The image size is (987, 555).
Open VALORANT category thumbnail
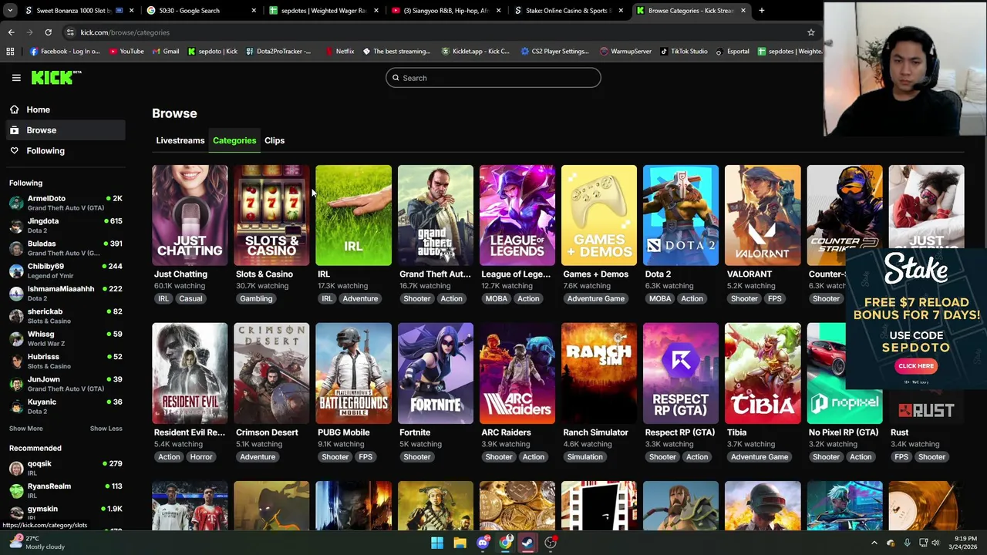click(x=763, y=215)
